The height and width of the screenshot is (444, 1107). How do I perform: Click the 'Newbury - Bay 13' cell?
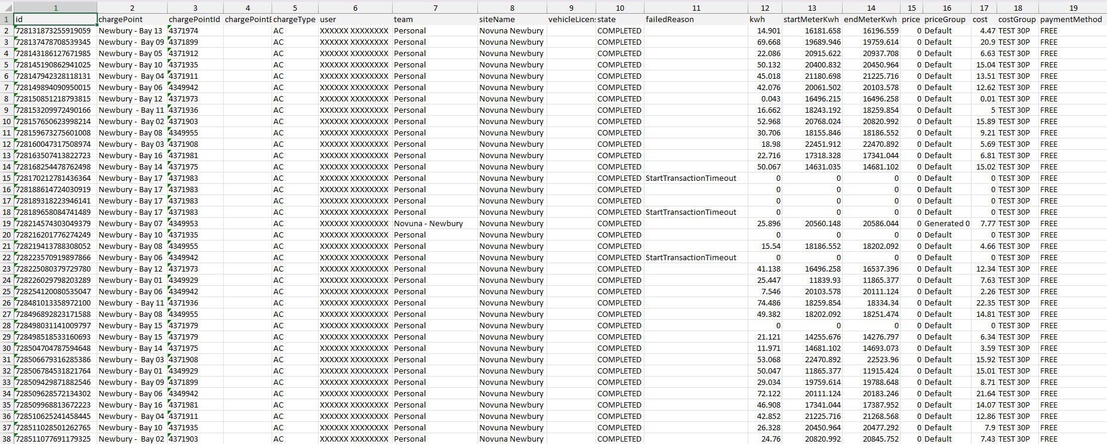coord(131,31)
